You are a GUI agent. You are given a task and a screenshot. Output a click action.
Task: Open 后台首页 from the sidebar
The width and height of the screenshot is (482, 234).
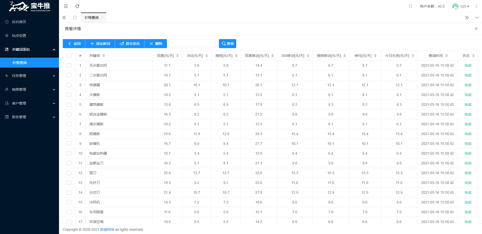click(19, 22)
